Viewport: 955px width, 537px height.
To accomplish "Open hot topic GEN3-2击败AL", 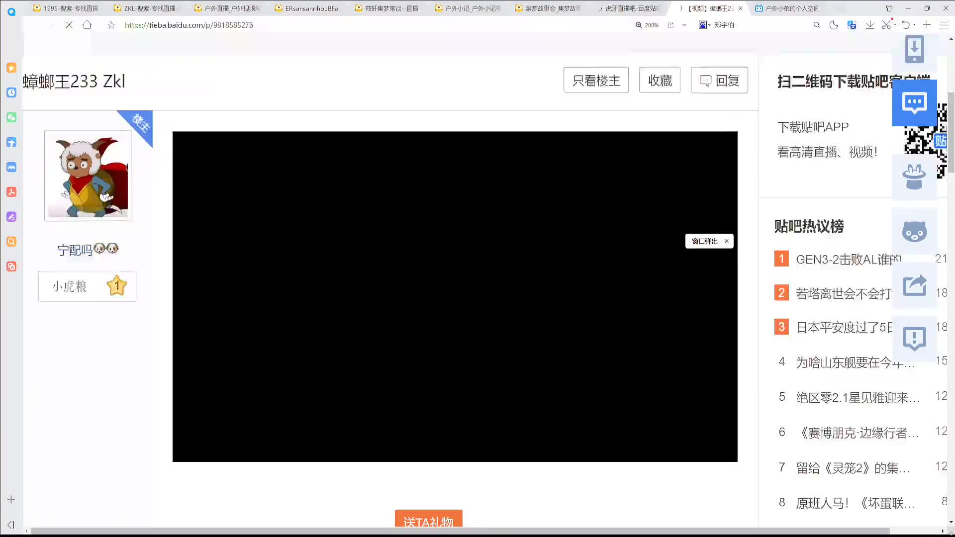I will click(848, 259).
